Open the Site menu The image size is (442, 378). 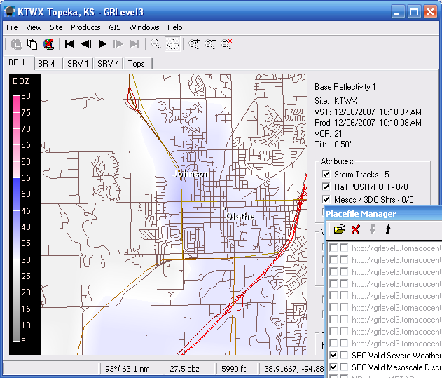[56, 27]
